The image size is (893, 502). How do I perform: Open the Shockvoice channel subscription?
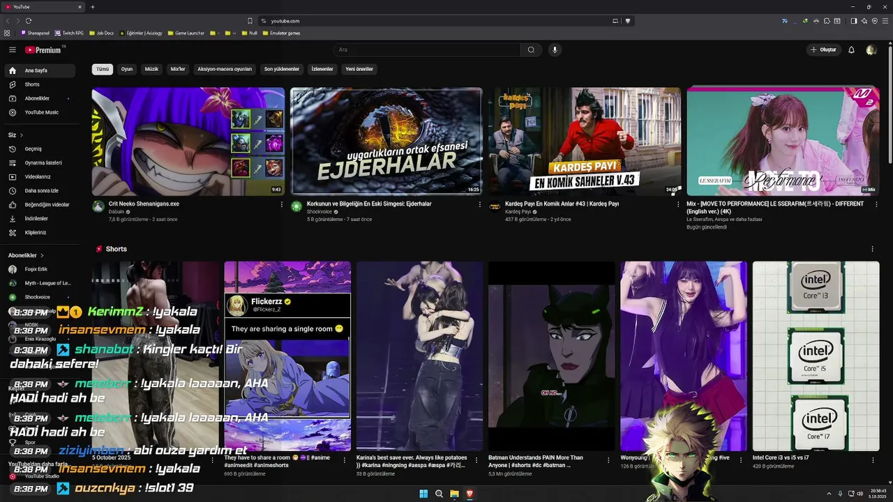click(x=39, y=297)
